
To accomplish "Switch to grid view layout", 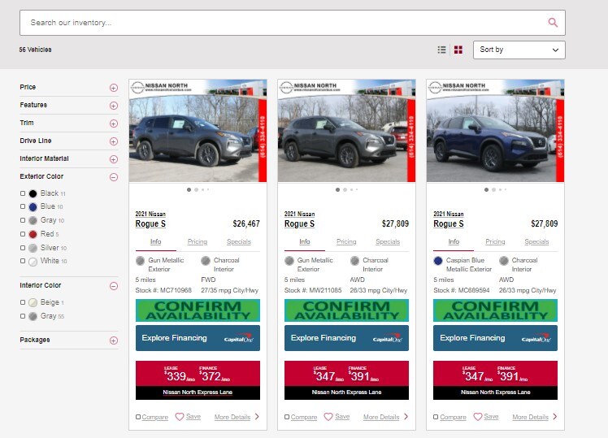I will point(458,50).
